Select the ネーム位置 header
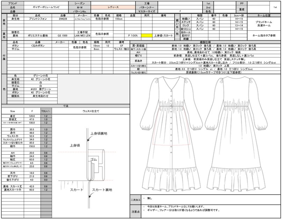This screenshot has height=220, width=283. (x=264, y=15)
